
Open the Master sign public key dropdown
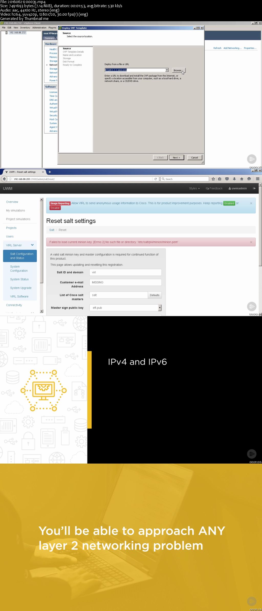coord(160,308)
